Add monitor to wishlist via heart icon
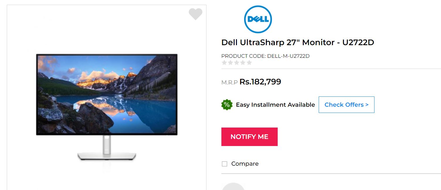This screenshot has width=441, height=190. 195,14
